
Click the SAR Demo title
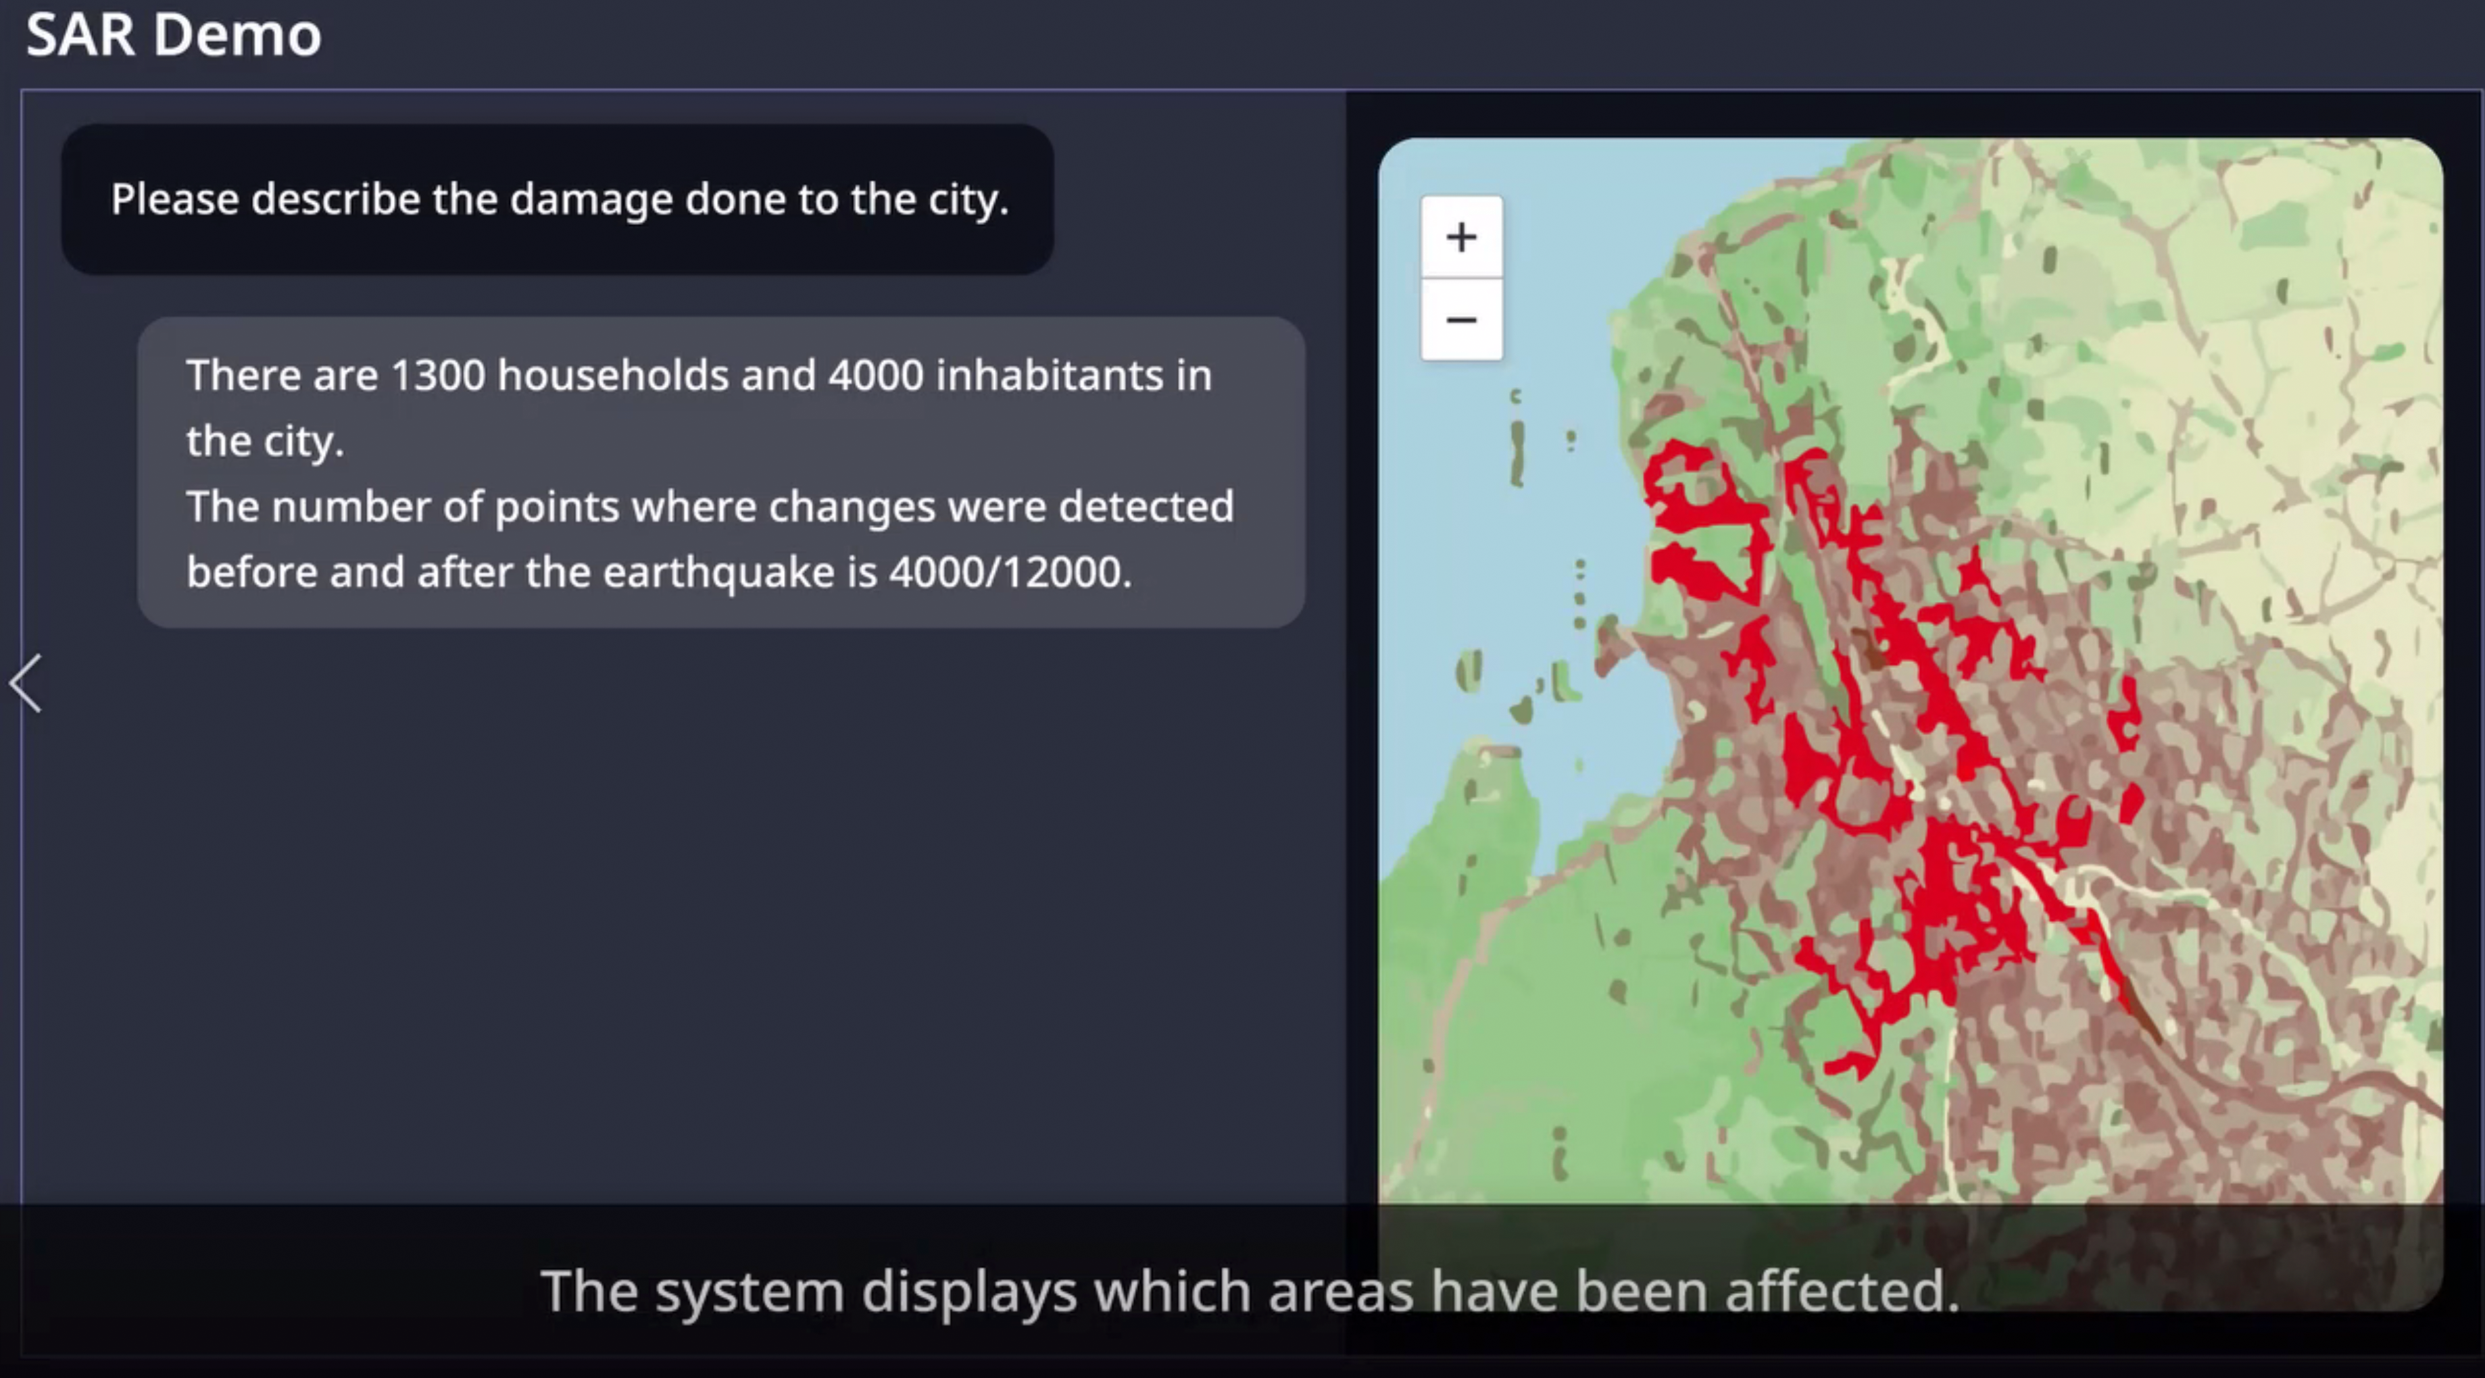[174, 34]
